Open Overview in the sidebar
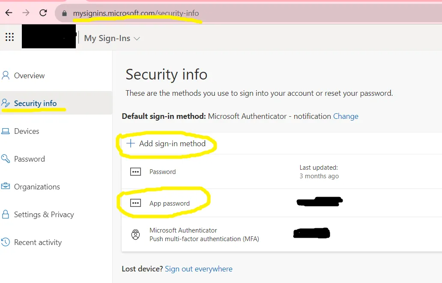The height and width of the screenshot is (283, 442). (29, 76)
